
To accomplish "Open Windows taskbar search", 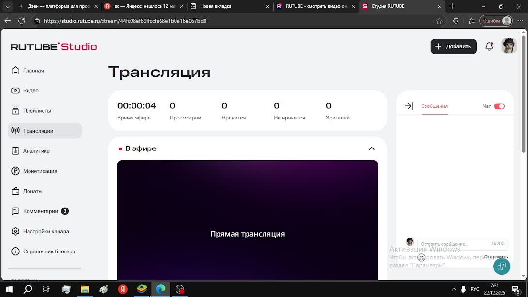I will pos(28,289).
